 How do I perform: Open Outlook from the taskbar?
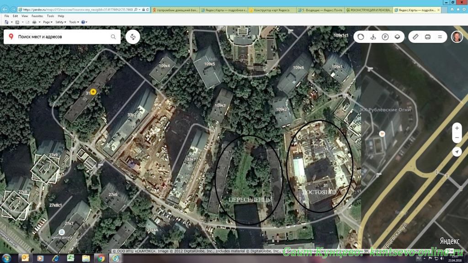click(x=26, y=258)
